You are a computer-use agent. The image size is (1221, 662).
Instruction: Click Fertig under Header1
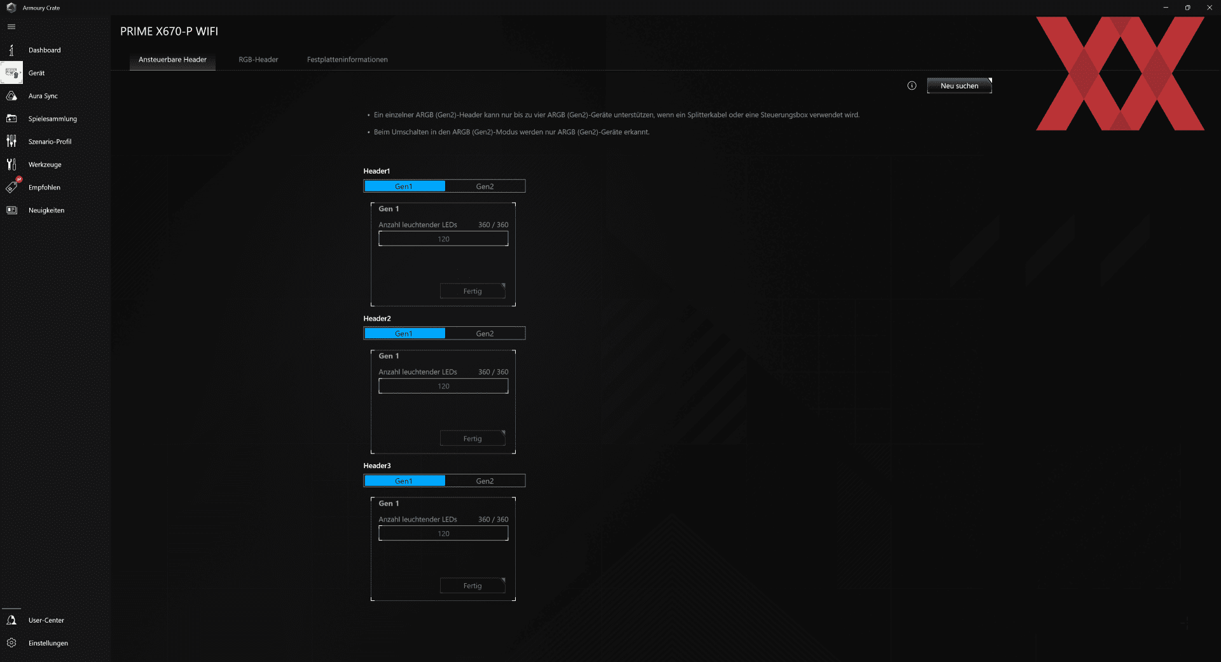(x=473, y=291)
